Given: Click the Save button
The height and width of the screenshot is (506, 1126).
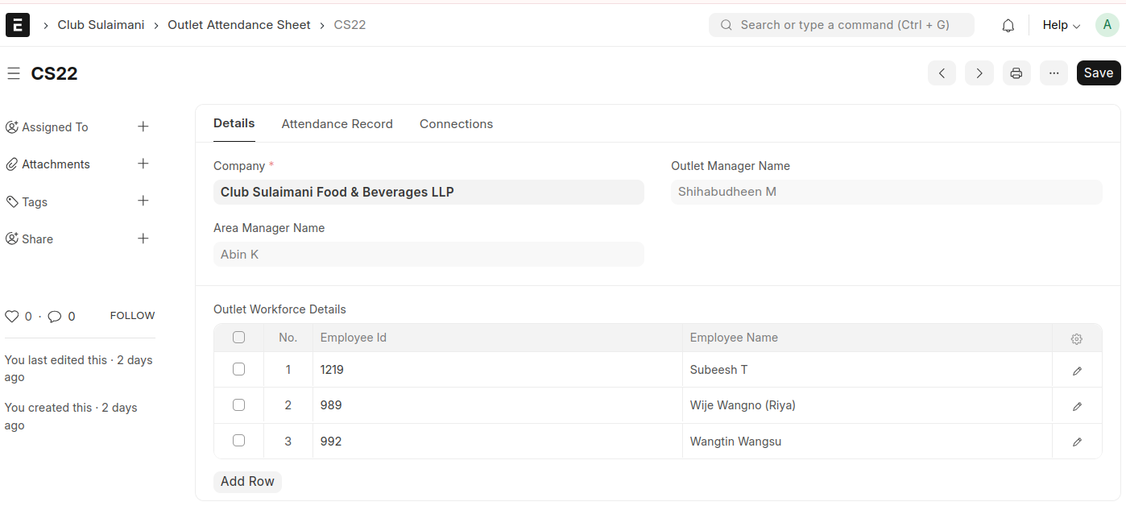Looking at the screenshot, I should tap(1098, 73).
